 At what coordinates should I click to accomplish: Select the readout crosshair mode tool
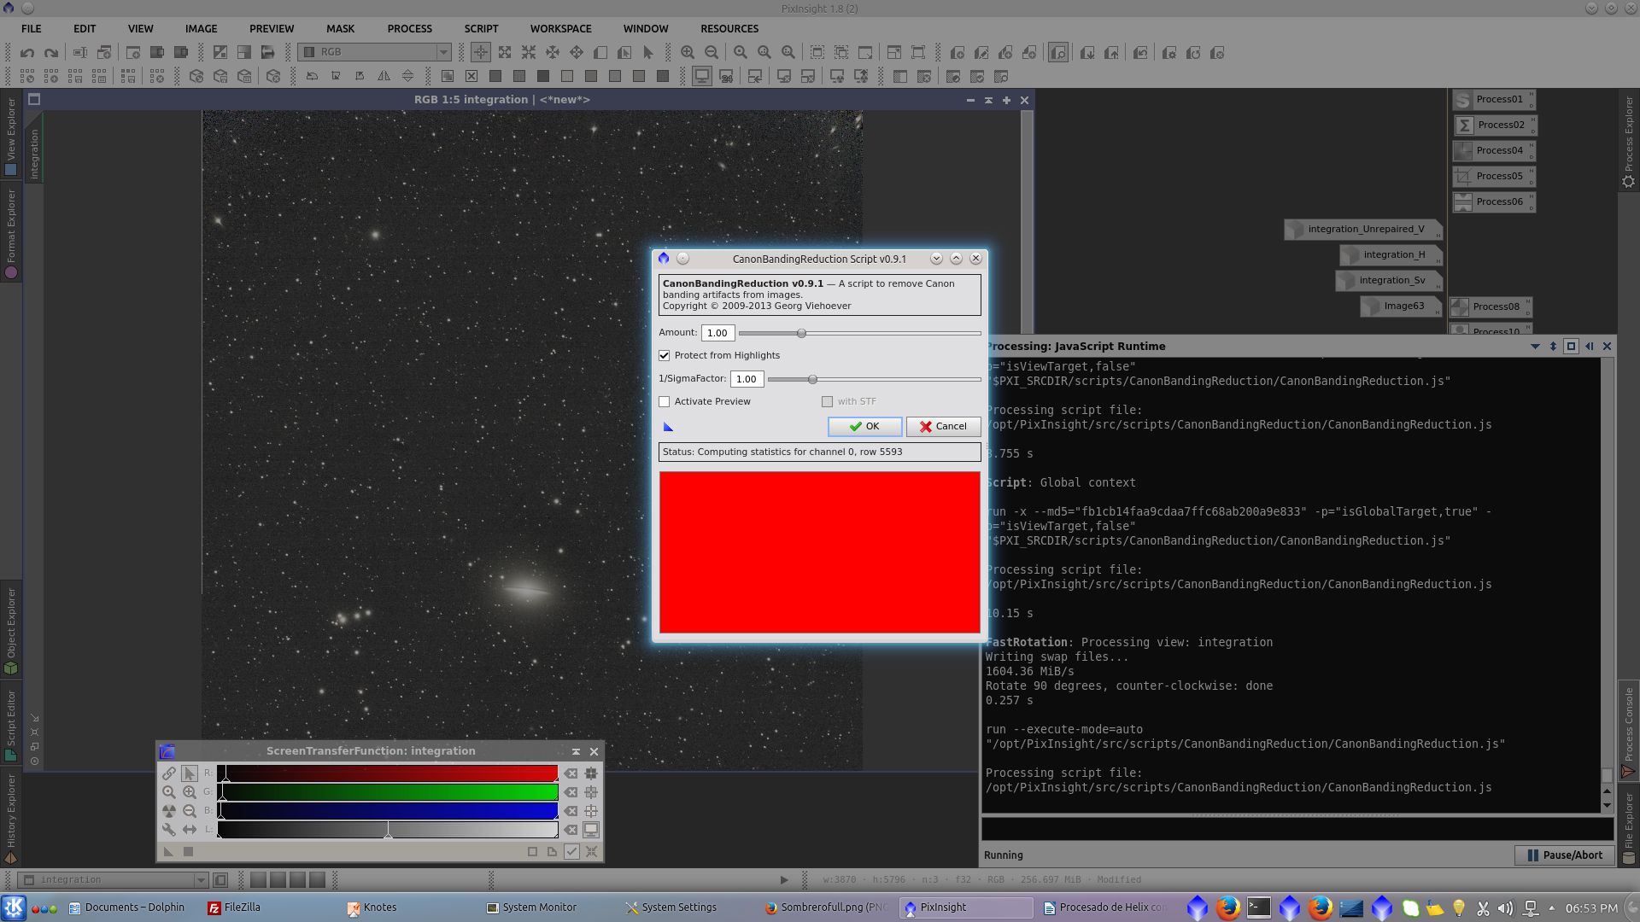click(x=481, y=53)
